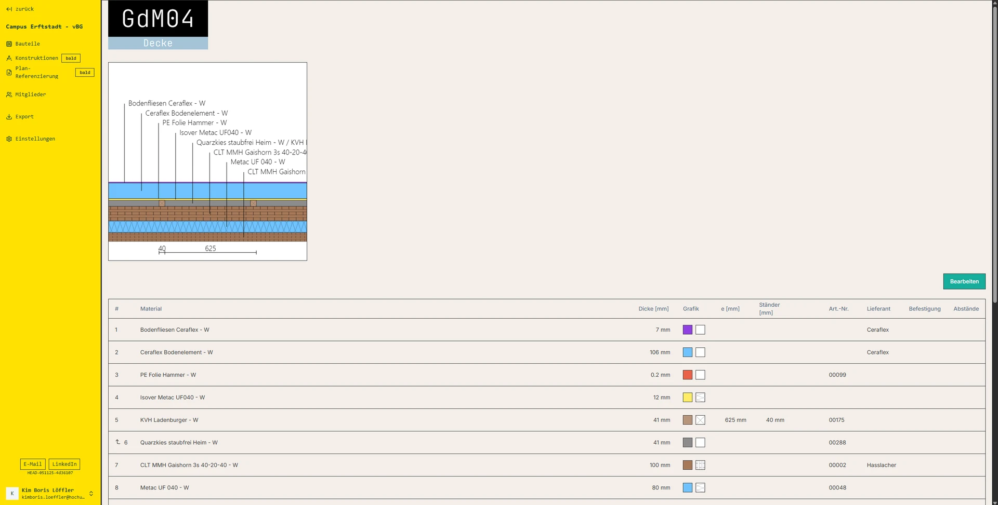Open the Mitglieder section in sidebar
This screenshot has width=998, height=505.
[x=31, y=94]
